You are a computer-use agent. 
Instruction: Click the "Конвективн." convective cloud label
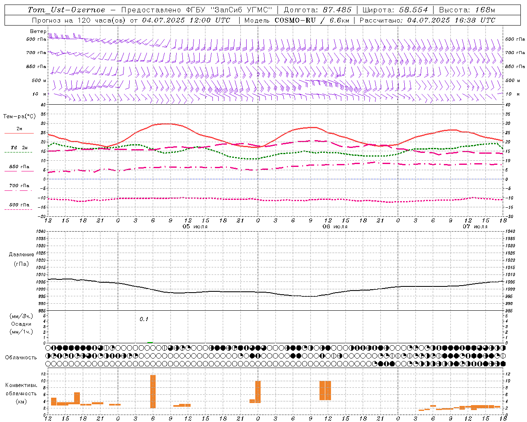coord(21,385)
